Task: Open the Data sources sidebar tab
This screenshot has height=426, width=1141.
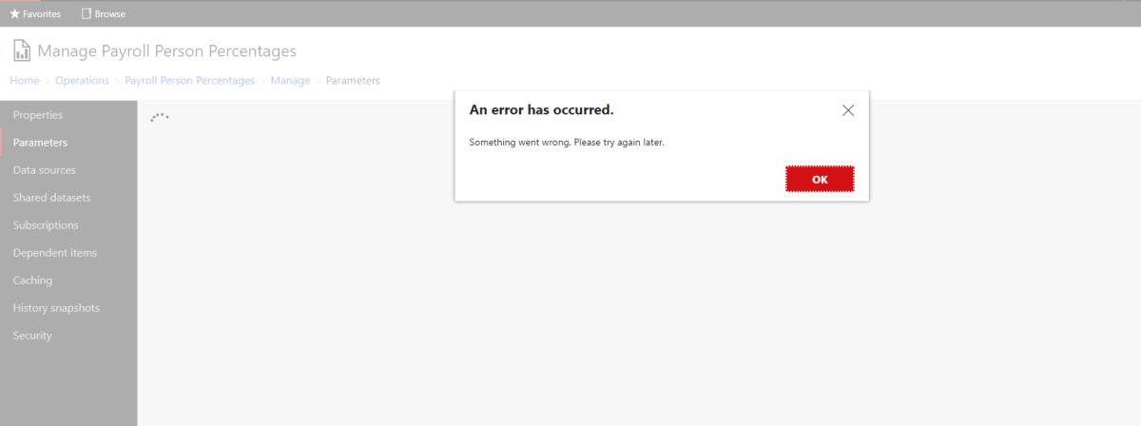Action: pyautogui.click(x=68, y=170)
